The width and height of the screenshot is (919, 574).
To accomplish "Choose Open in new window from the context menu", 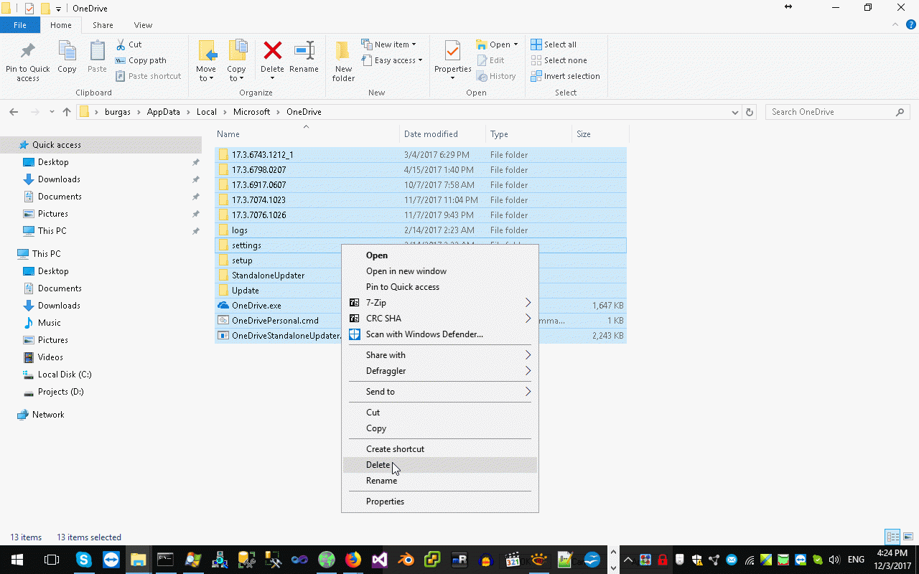I will pyautogui.click(x=440, y=271).
